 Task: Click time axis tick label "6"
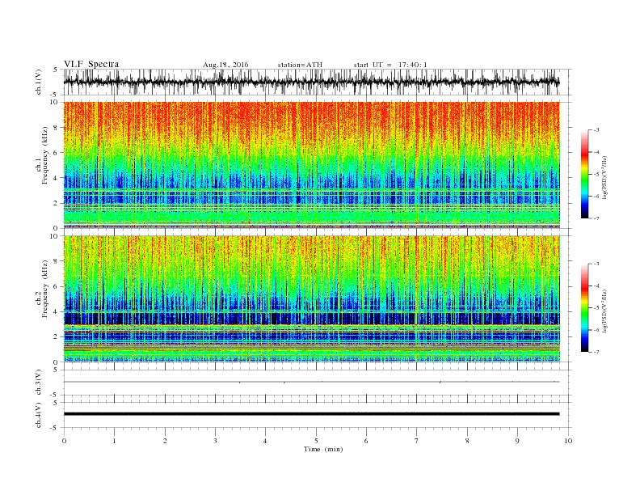tap(367, 441)
